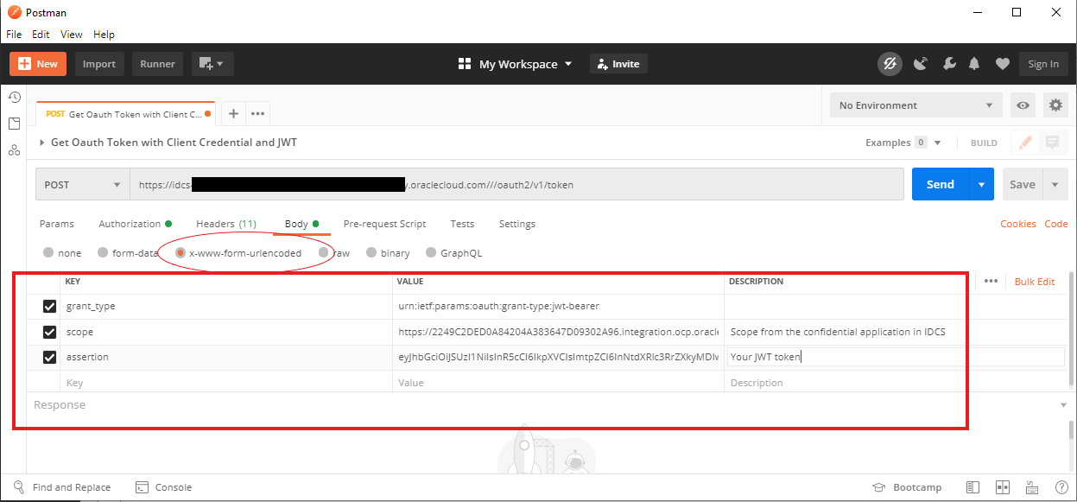Click the blue Send button

(940, 184)
